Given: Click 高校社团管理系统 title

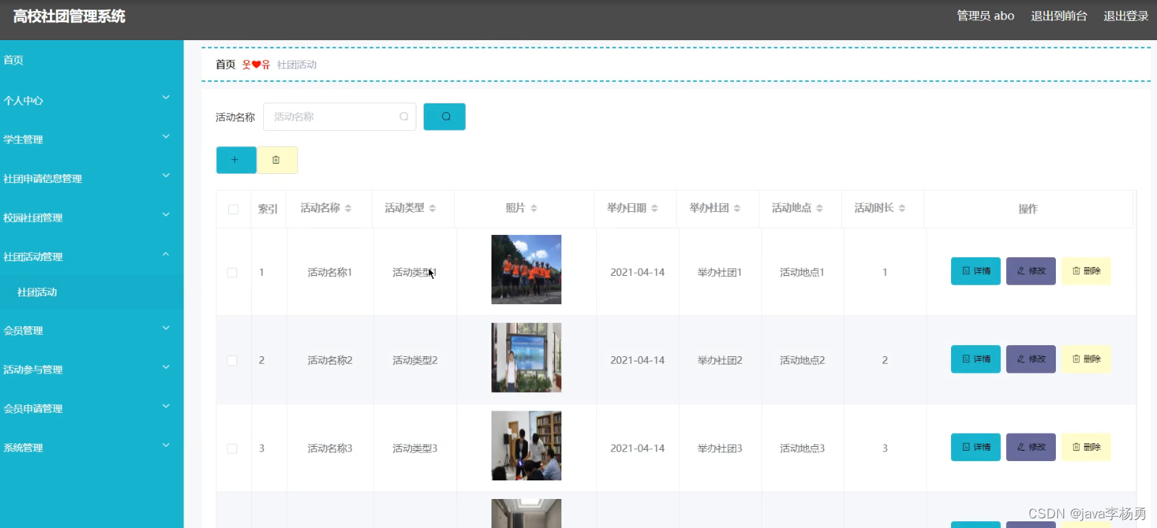Looking at the screenshot, I should [x=69, y=16].
